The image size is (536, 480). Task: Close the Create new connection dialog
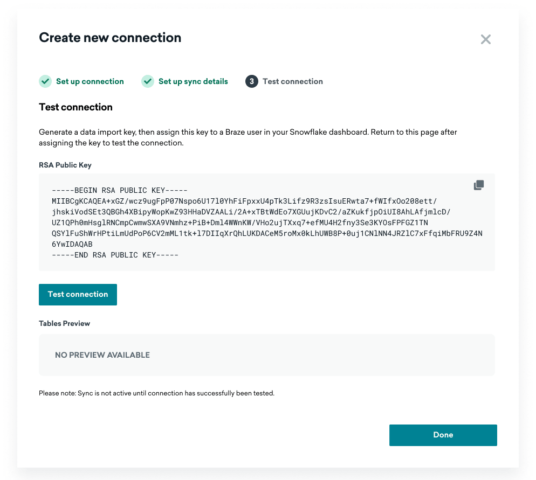click(485, 39)
